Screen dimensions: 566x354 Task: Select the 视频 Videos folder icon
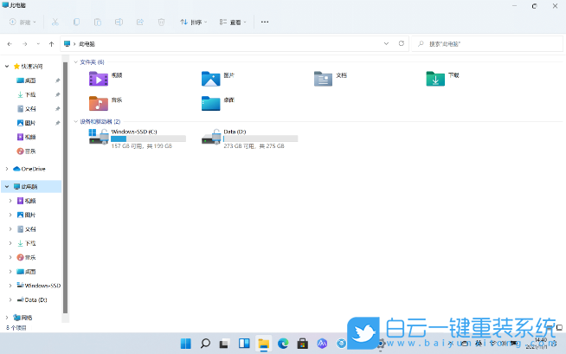[99, 79]
